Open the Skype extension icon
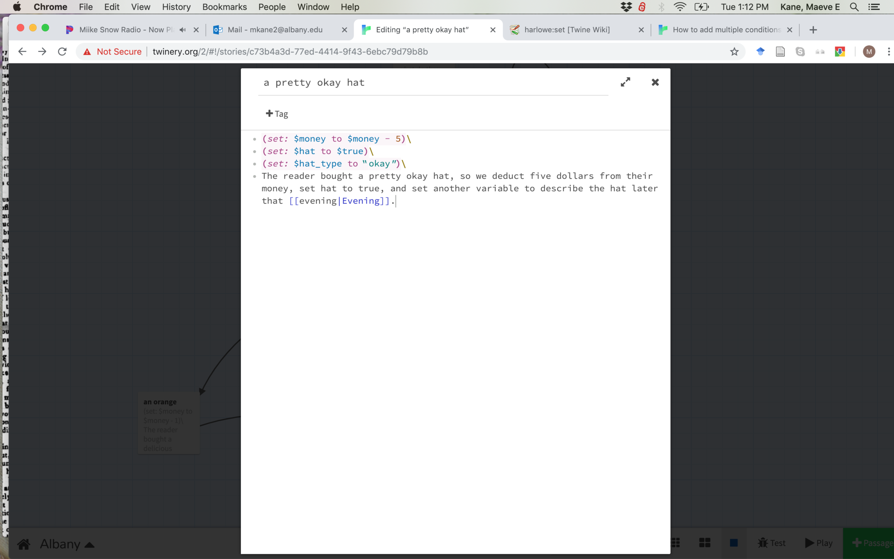 (800, 51)
